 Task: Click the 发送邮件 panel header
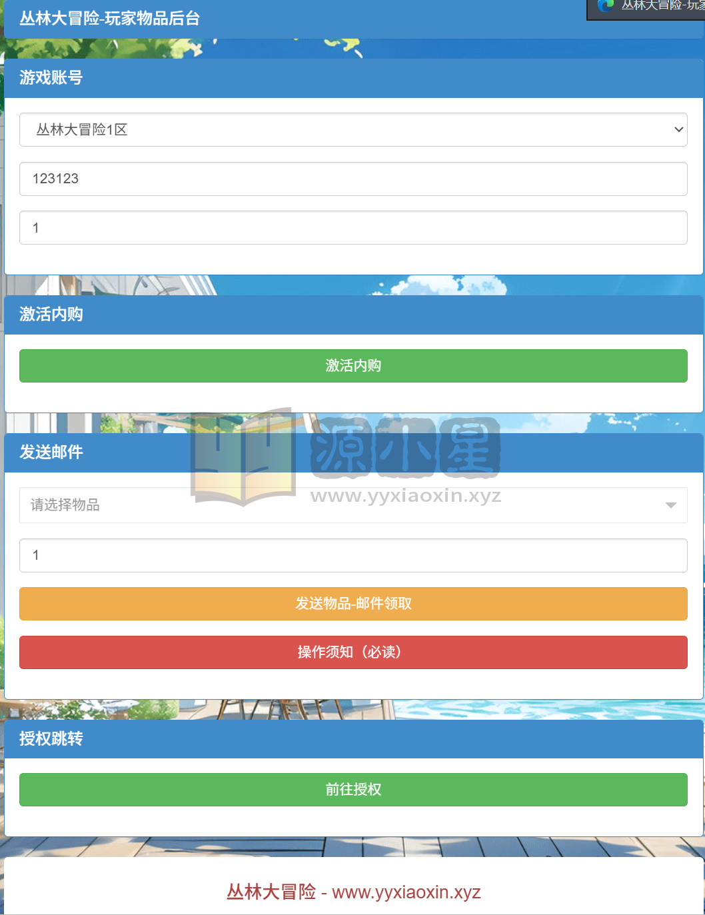(x=352, y=453)
